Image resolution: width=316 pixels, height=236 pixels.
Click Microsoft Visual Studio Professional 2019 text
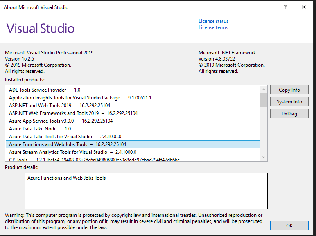[49, 53]
